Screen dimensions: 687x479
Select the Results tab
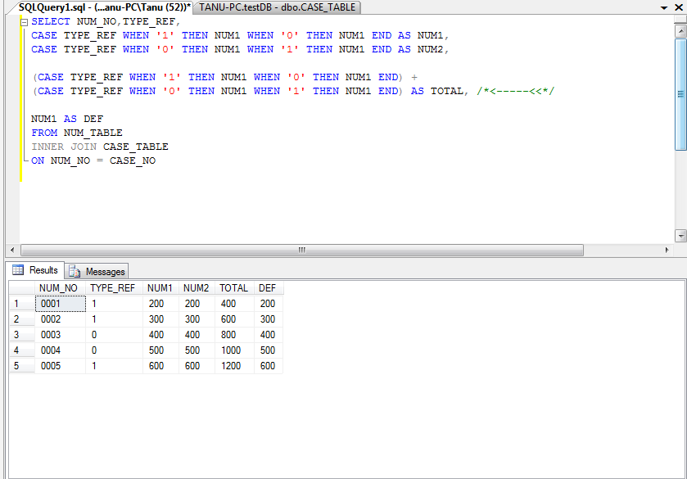coord(35,270)
